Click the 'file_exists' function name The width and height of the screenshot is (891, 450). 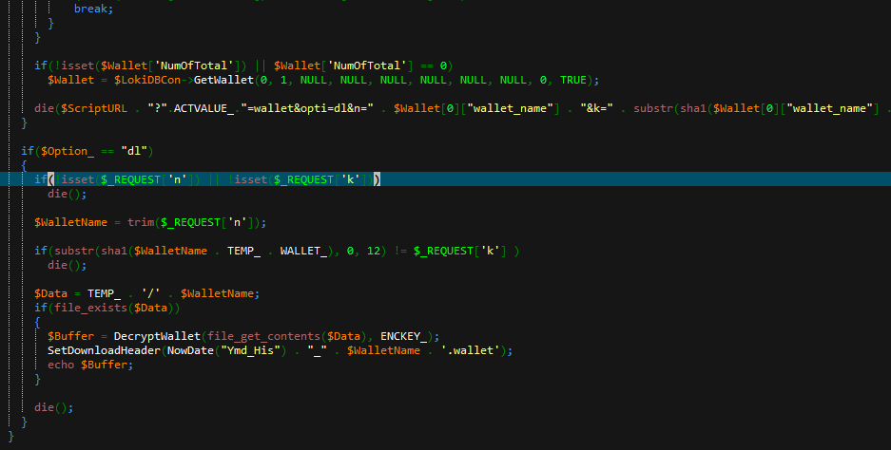coord(91,308)
